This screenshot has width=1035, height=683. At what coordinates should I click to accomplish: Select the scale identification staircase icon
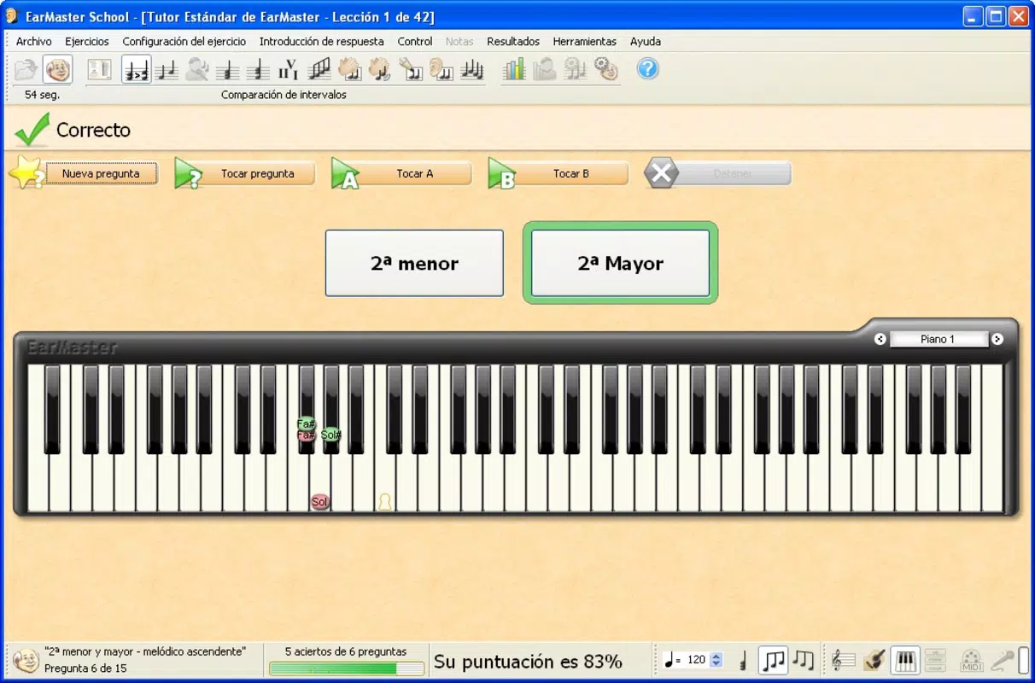319,69
